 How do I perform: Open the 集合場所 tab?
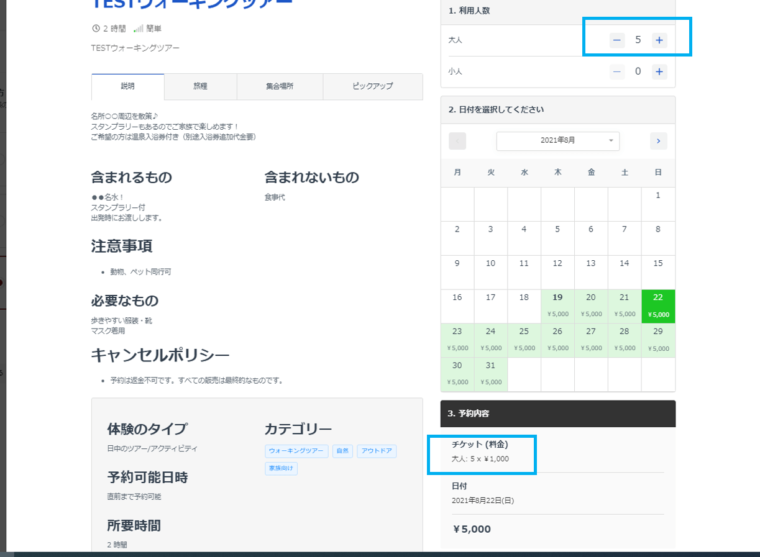pyautogui.click(x=280, y=87)
